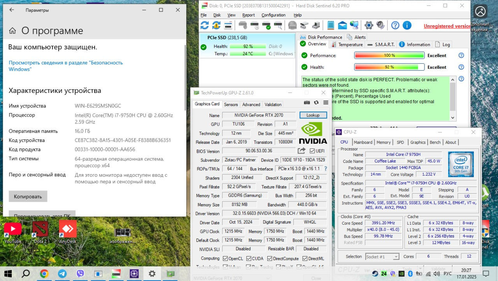The height and width of the screenshot is (281, 498).
Task: Click the blue question mark help icon in toolbar
Action: pos(395,26)
